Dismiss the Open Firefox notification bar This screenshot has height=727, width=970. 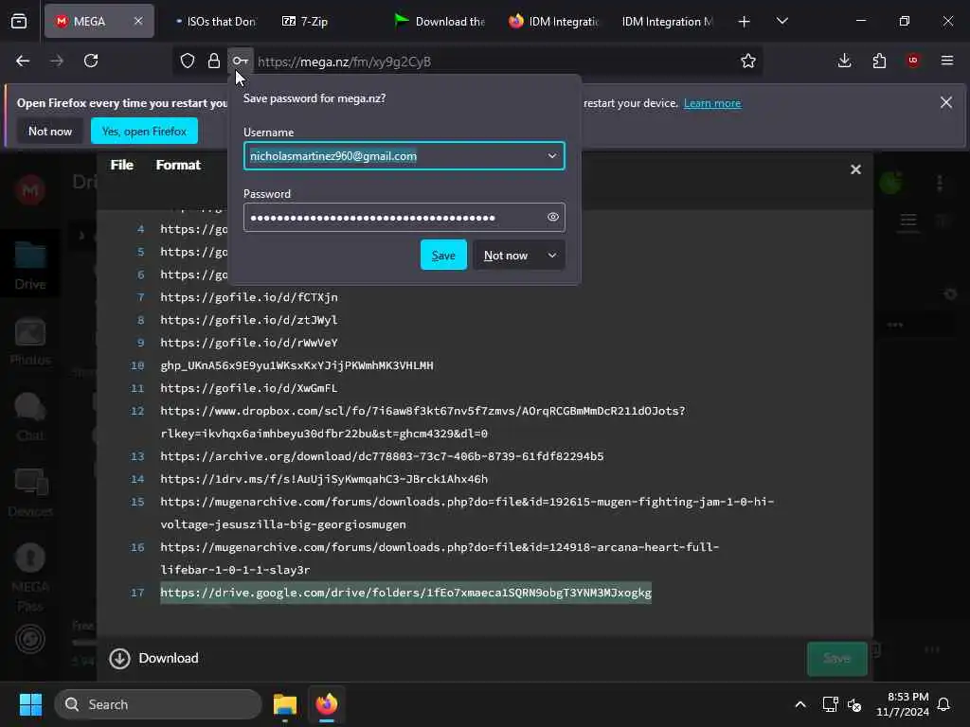click(x=946, y=102)
